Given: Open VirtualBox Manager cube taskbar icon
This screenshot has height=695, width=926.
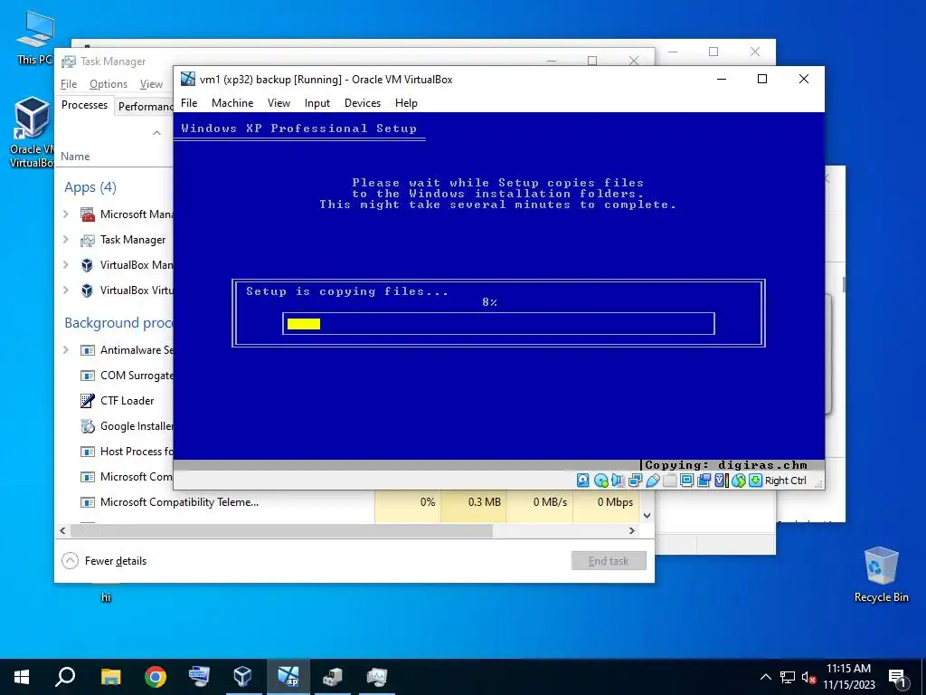Looking at the screenshot, I should [x=242, y=677].
